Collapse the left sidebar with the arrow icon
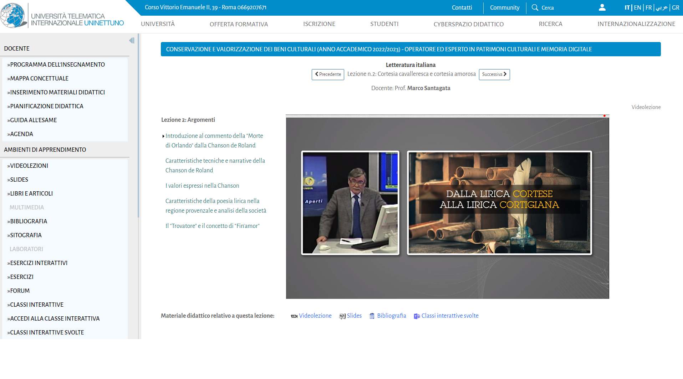Image resolution: width=683 pixels, height=379 pixels. (x=132, y=41)
